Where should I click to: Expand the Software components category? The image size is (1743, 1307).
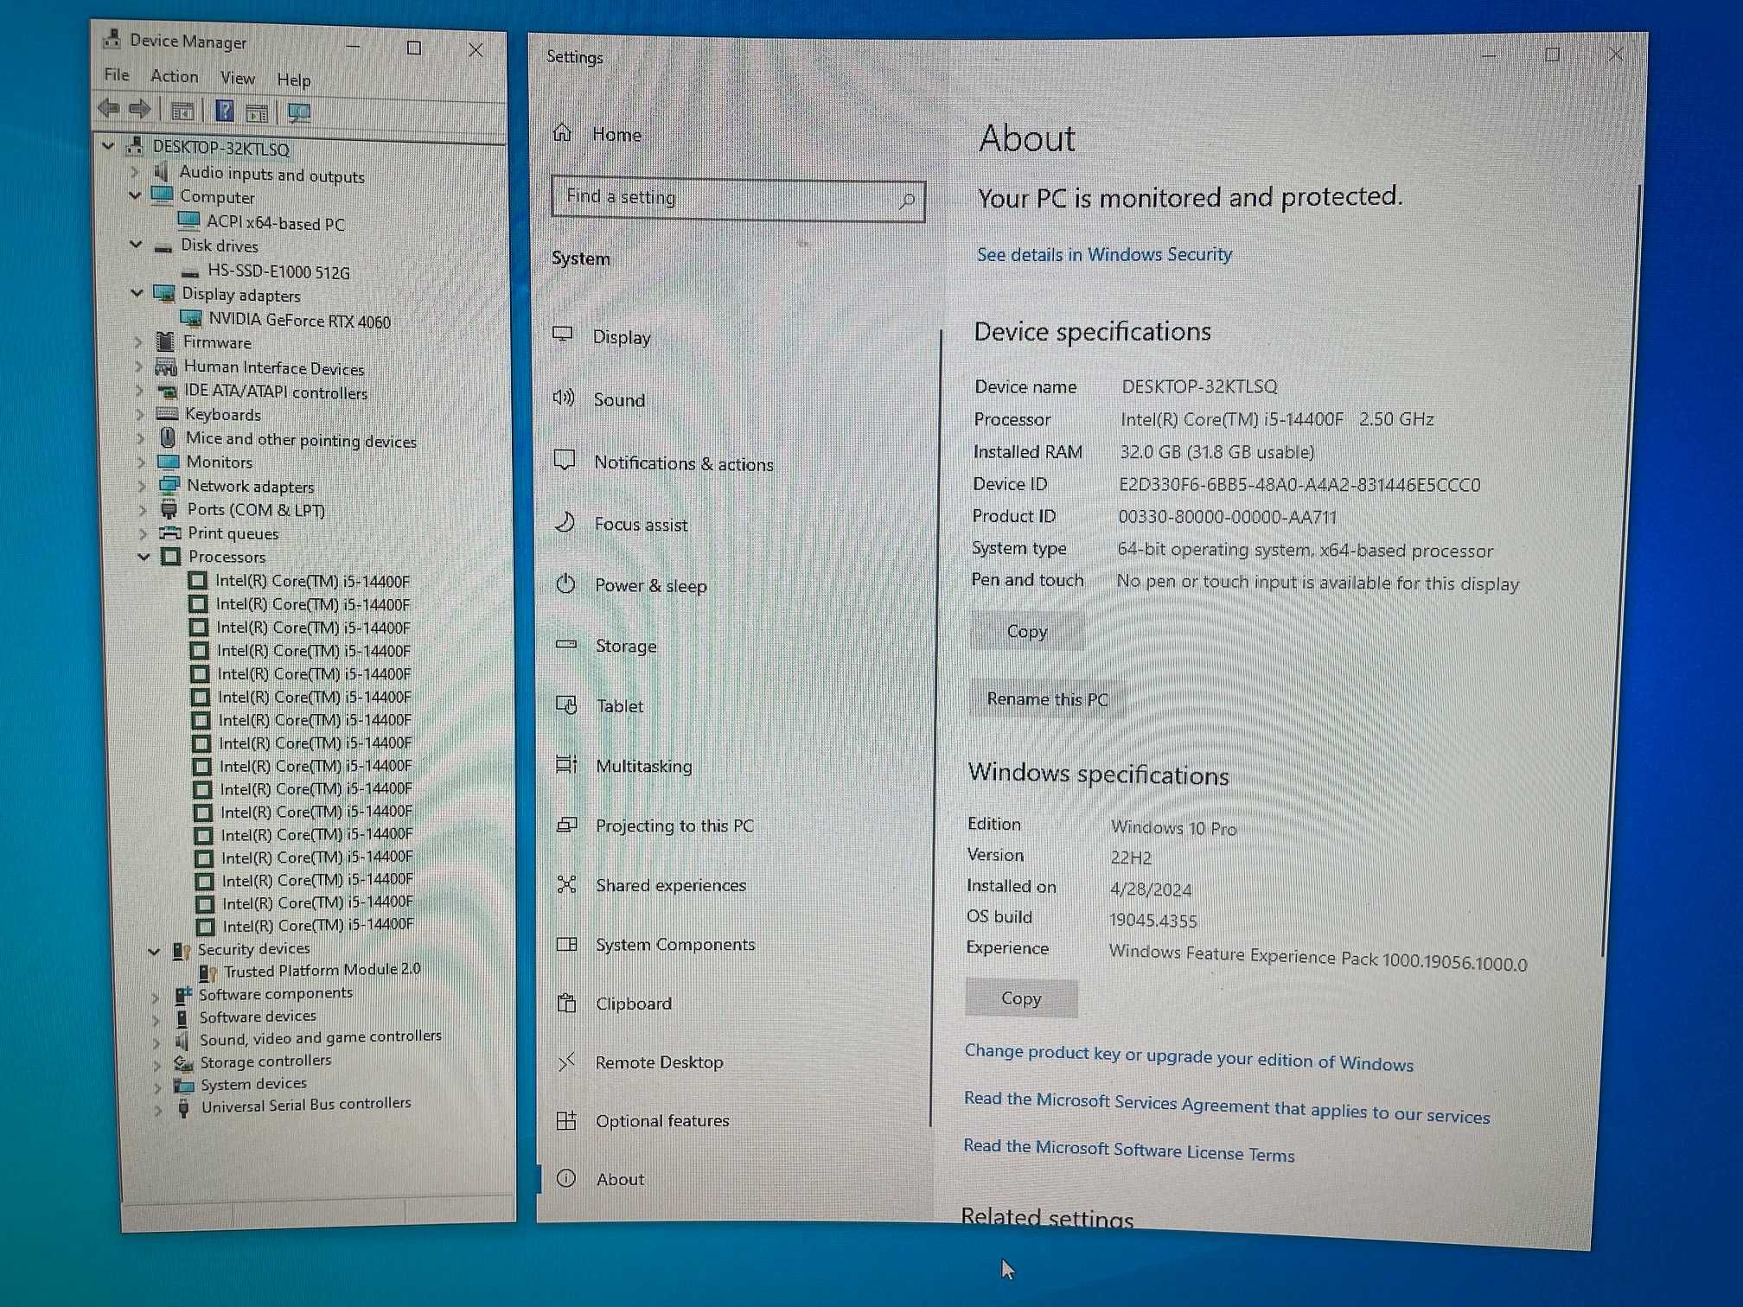[x=156, y=998]
